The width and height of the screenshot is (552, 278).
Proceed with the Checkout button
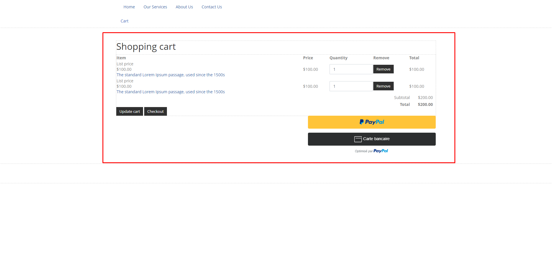coord(155,111)
